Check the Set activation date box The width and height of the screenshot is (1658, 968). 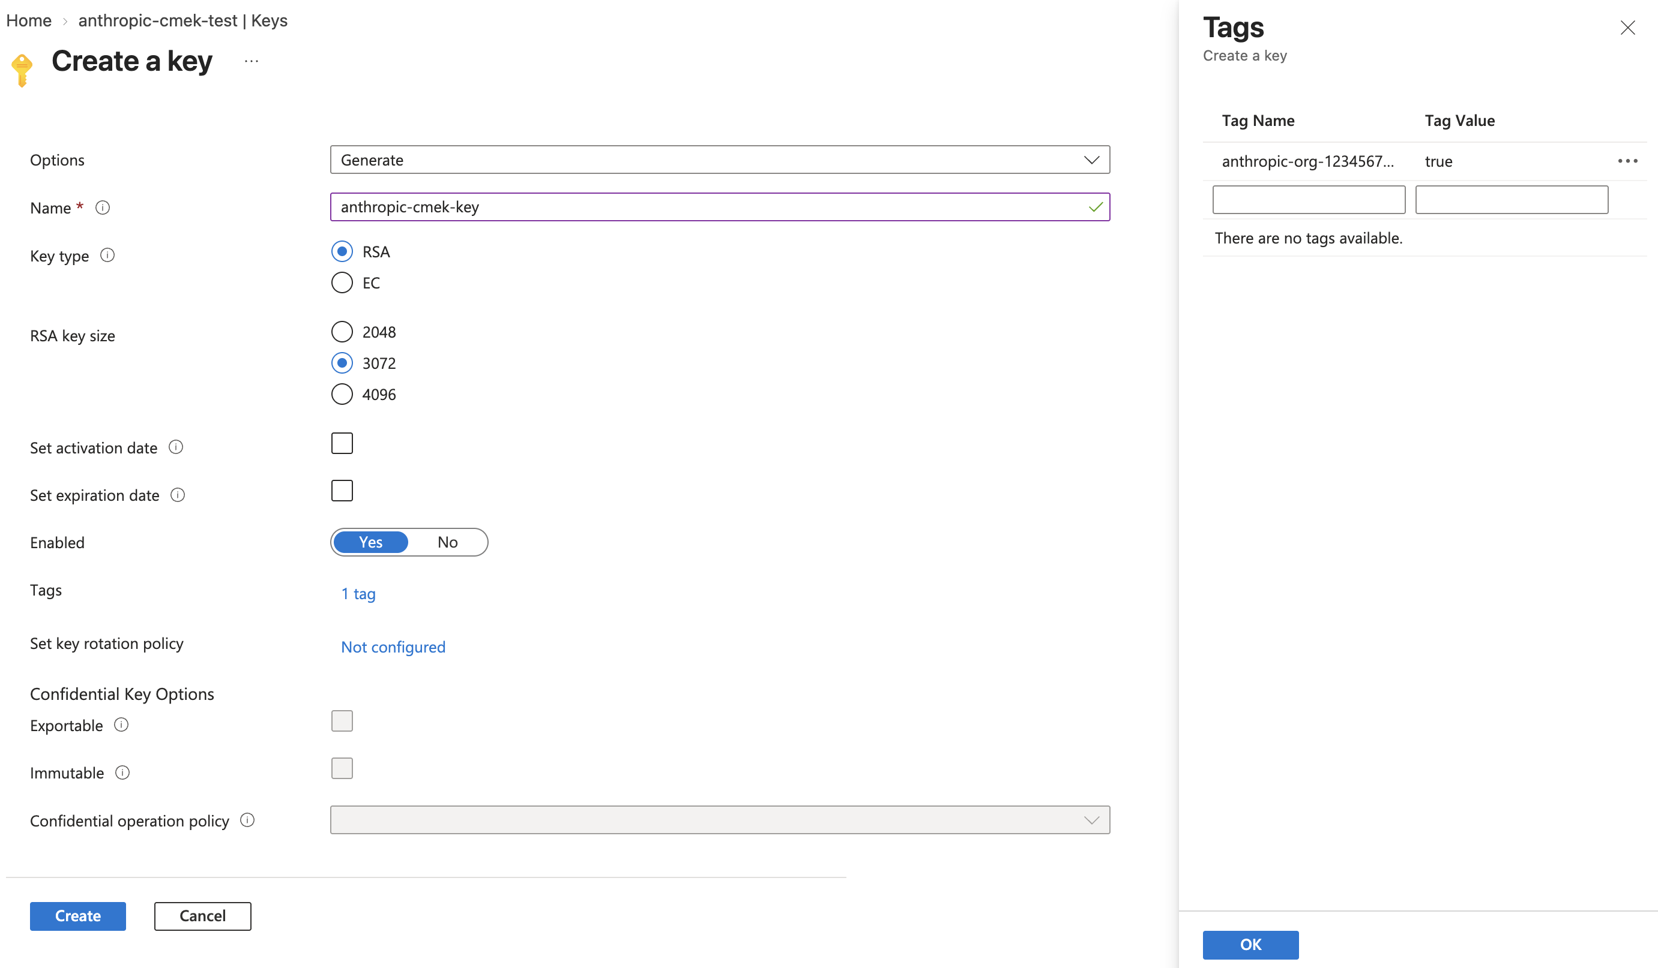coord(342,443)
